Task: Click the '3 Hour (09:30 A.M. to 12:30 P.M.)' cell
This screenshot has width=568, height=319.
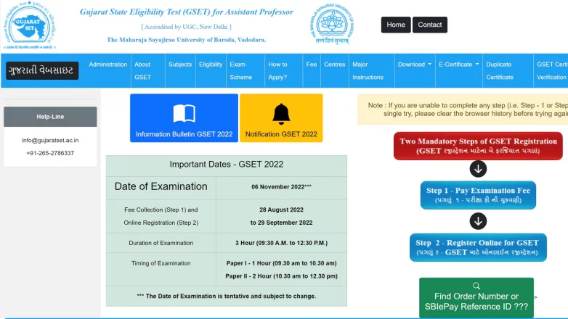Action: click(282, 243)
